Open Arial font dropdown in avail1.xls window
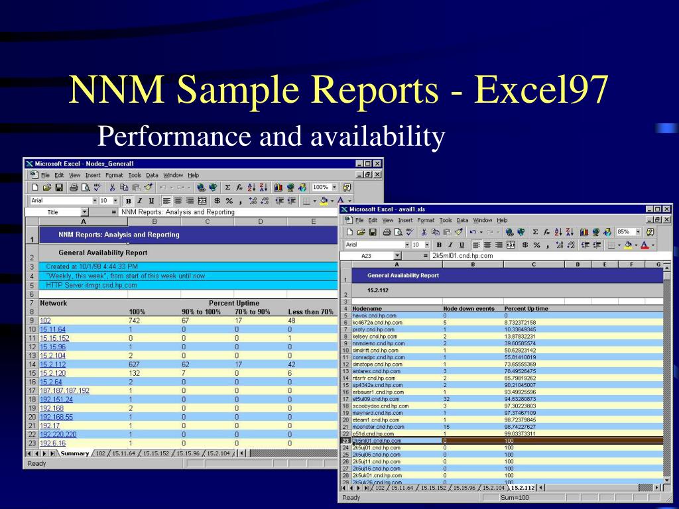Screen dimensions: 679x509 pyautogui.click(x=407, y=245)
